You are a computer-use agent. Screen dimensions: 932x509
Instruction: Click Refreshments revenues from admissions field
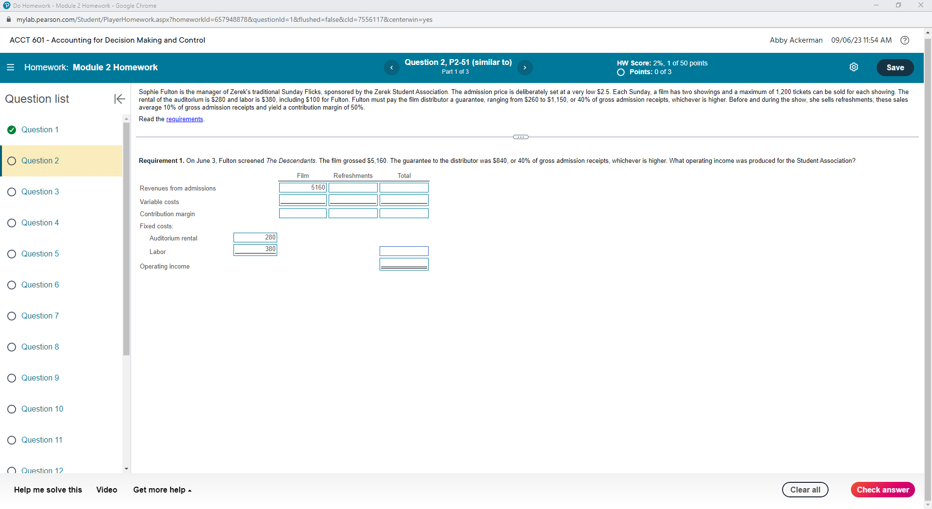point(353,188)
